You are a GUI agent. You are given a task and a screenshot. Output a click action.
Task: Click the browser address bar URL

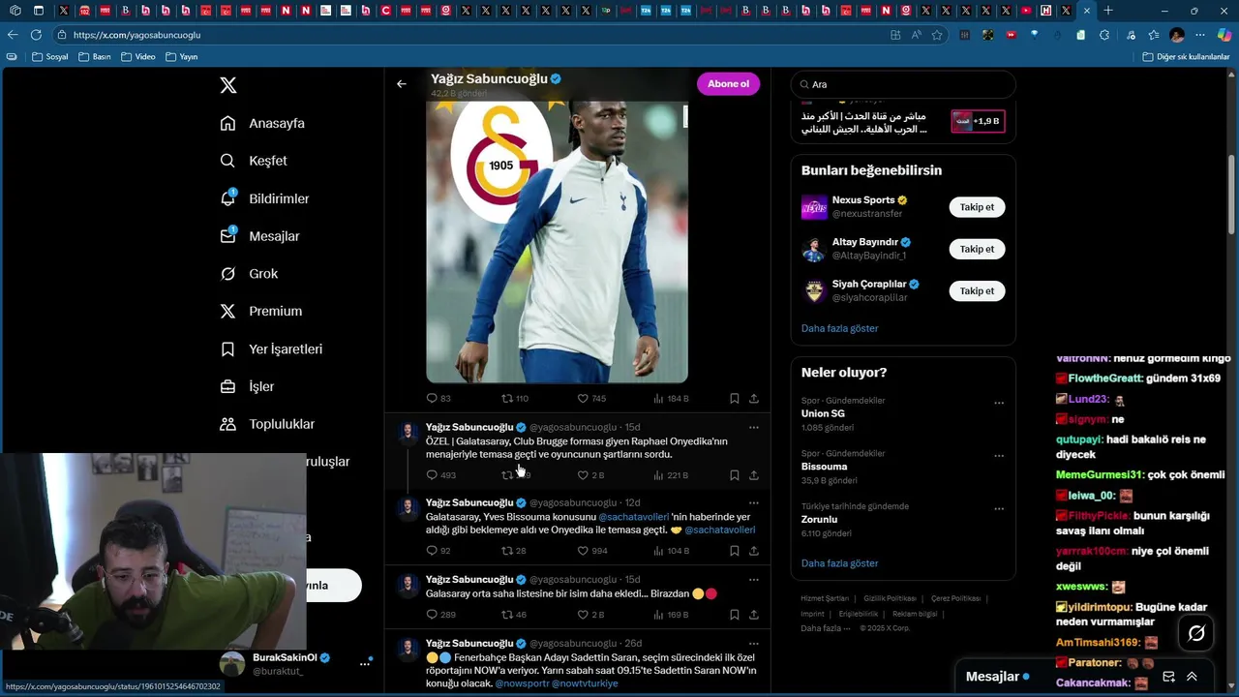coord(136,35)
